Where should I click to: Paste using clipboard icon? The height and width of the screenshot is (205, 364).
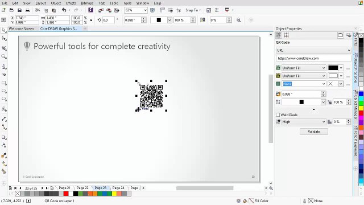[53, 10]
